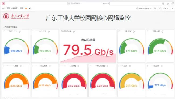The width and height of the screenshot is (175, 99).
Task: Open the 10s auto-refresh interval dropdown
Action: (166, 8)
